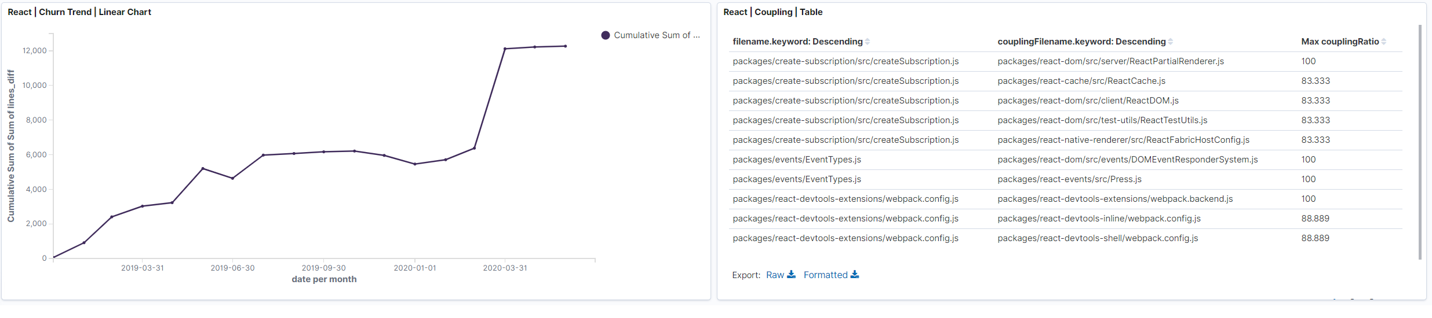Click Raw export download icon
The height and width of the screenshot is (318, 1432).
tap(791, 275)
